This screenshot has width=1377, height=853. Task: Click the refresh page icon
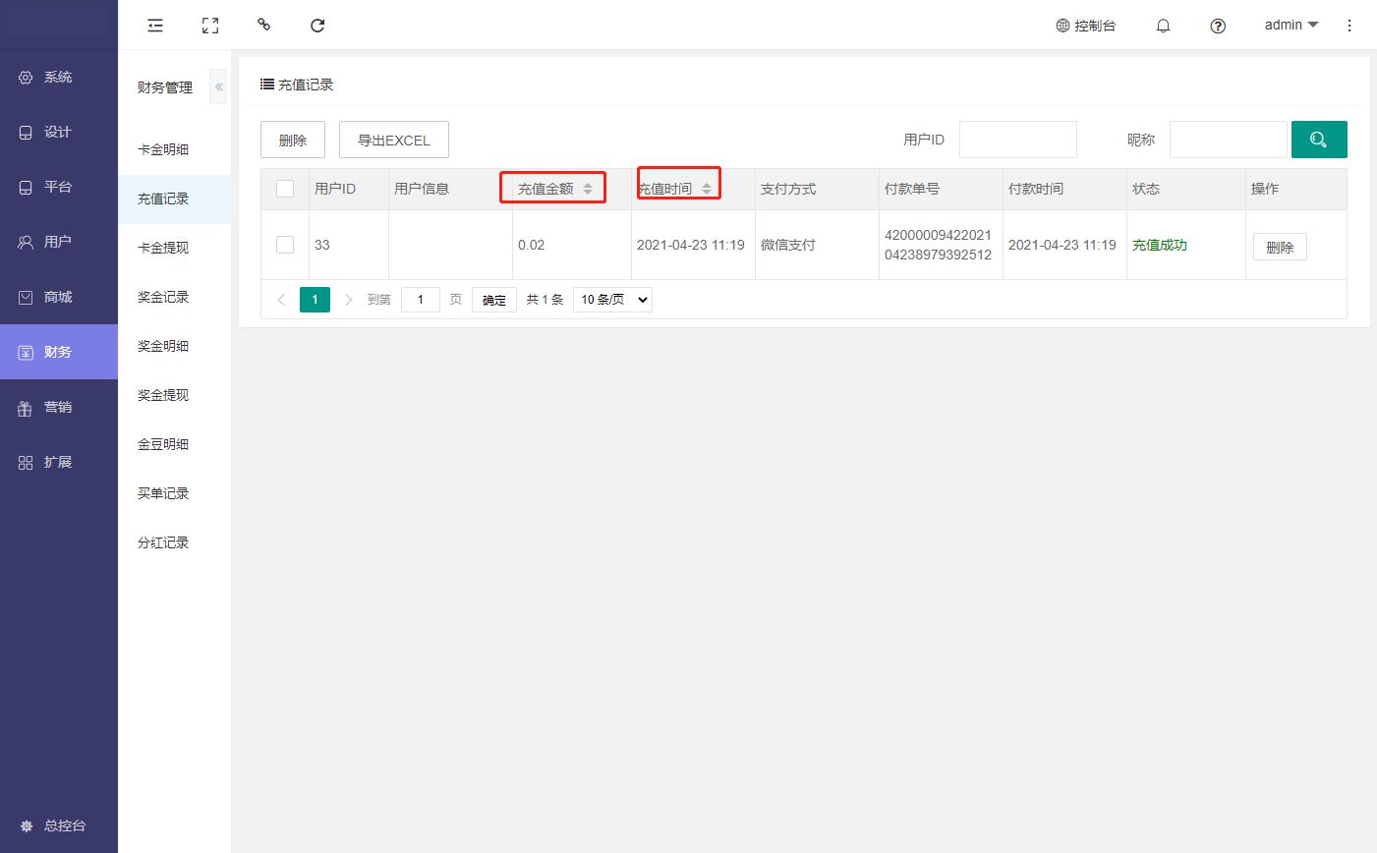point(317,26)
